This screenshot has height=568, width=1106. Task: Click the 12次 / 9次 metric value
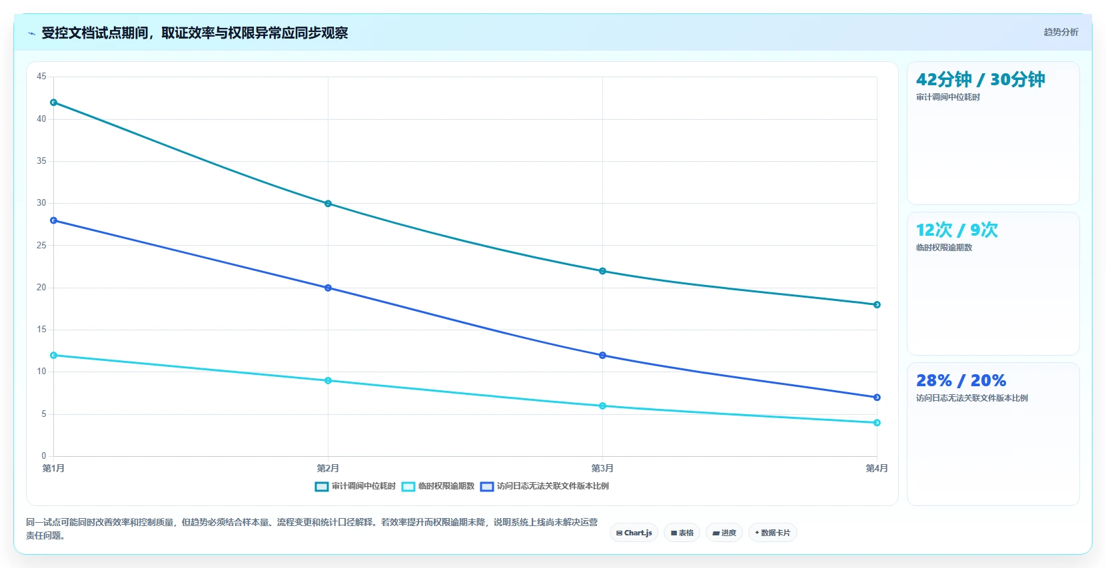coord(957,230)
